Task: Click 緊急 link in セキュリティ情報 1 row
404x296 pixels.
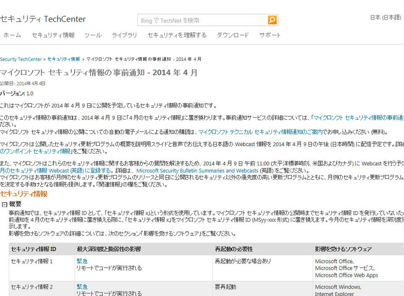Action: [82, 261]
